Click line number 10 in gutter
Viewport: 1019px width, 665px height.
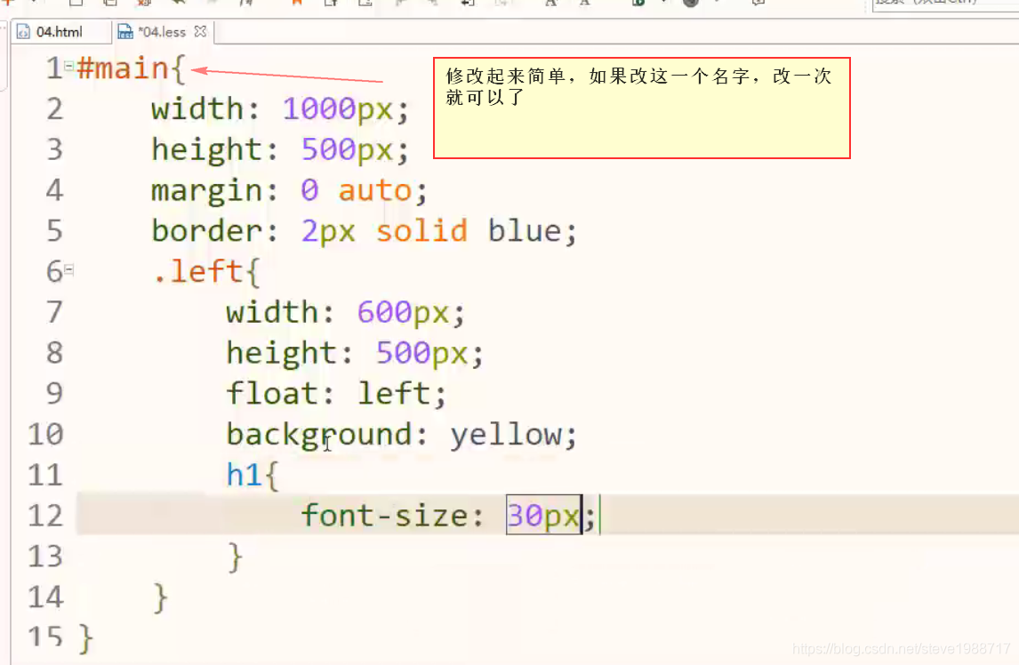45,434
